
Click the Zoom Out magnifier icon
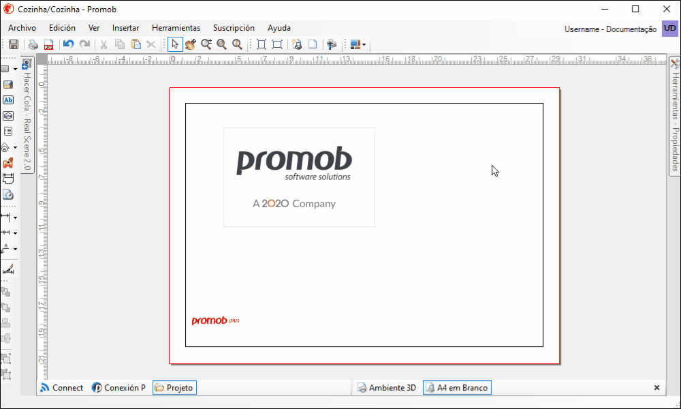click(x=221, y=44)
